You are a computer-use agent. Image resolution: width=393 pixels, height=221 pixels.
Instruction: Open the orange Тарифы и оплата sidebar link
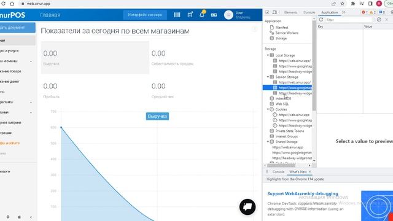coord(10,143)
